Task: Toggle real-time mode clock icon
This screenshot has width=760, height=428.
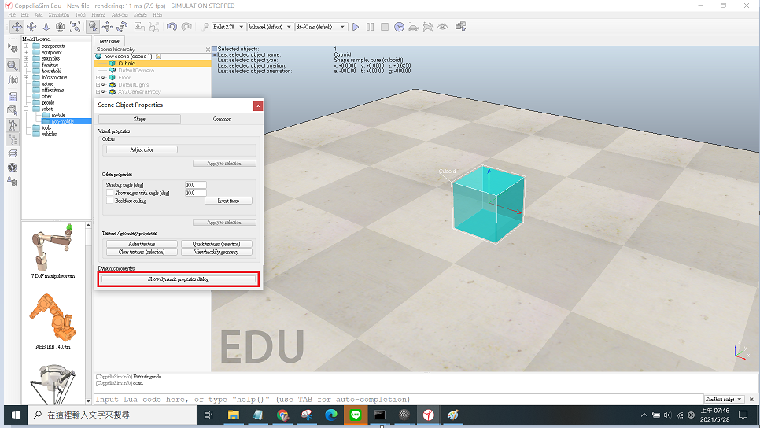Action: pos(400,27)
